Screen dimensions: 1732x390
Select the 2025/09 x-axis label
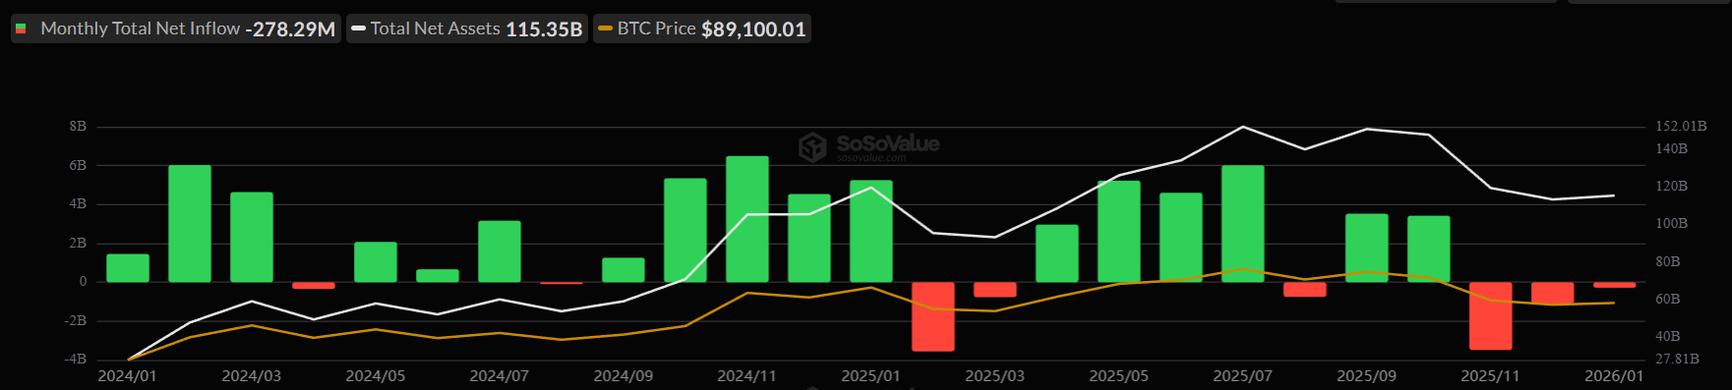pyautogui.click(x=1367, y=376)
